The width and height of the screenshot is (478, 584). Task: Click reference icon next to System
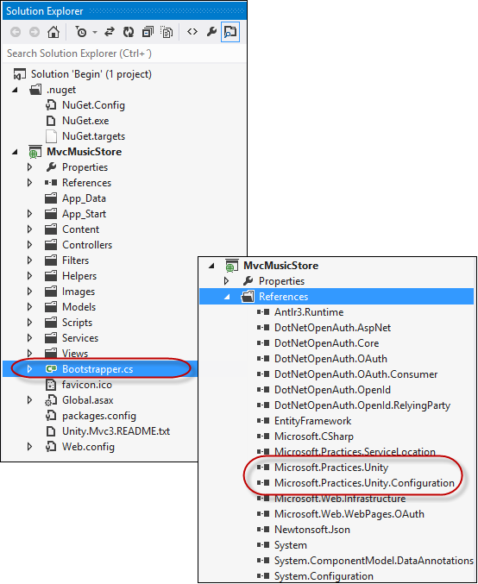tap(263, 545)
